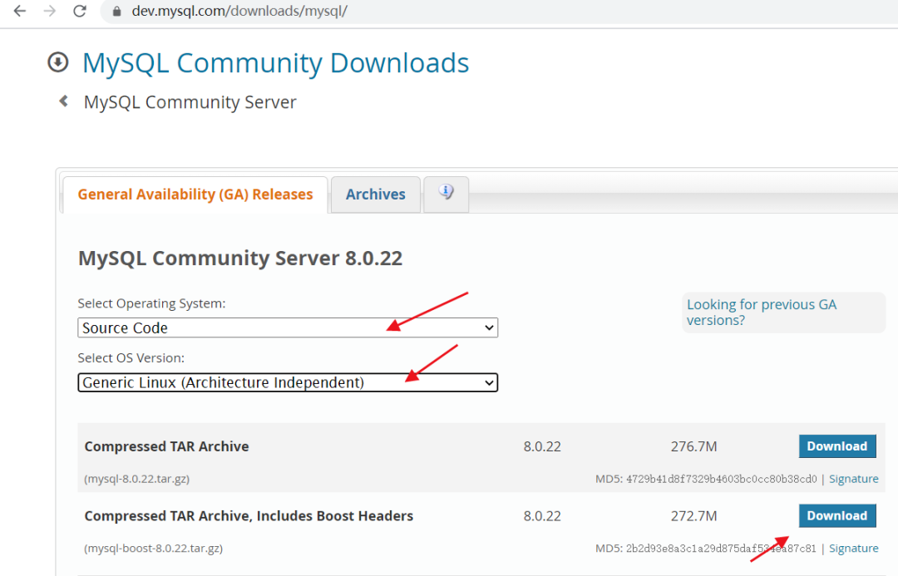Click the circular download arrow icon beside heading
898x576 pixels.
coord(57,62)
